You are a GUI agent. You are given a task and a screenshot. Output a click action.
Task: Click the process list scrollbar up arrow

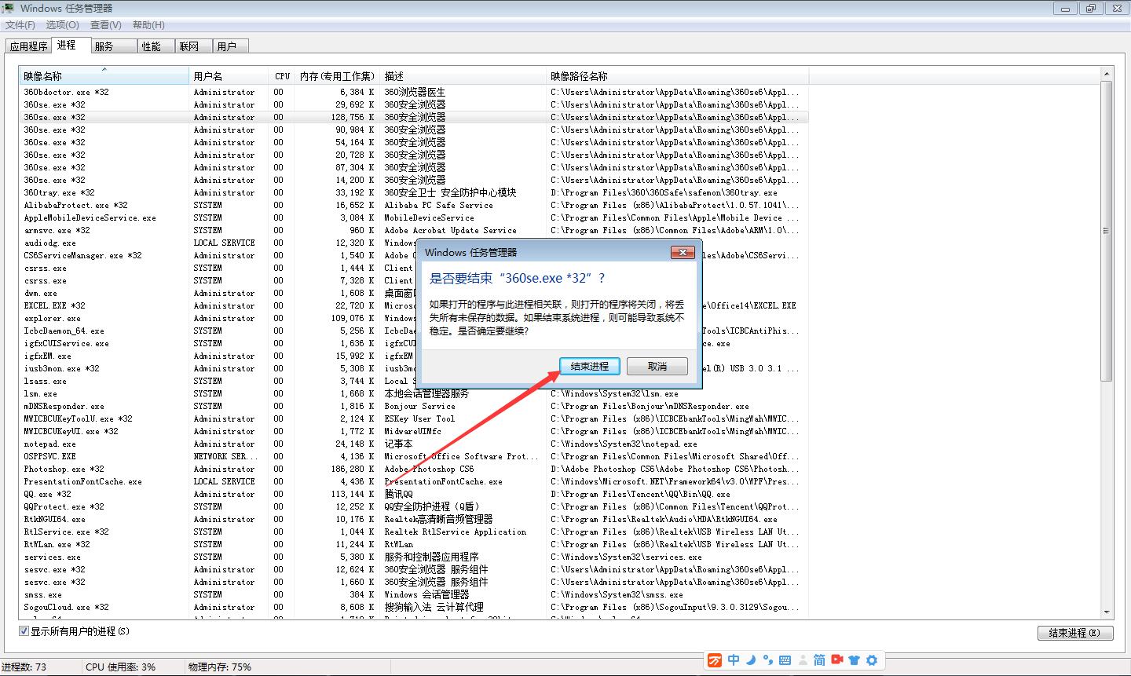1107,74
